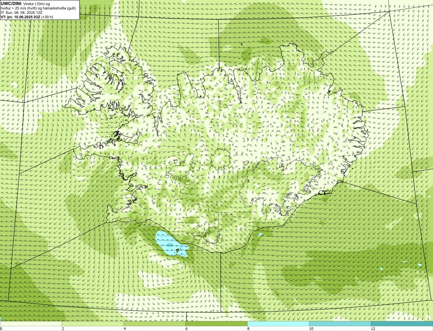The width and height of the screenshot is (433, 331).
Task: Click the valid time "VT: þri. 10.06.2025 03Z (+39 h)"
Action: (x=27, y=17)
